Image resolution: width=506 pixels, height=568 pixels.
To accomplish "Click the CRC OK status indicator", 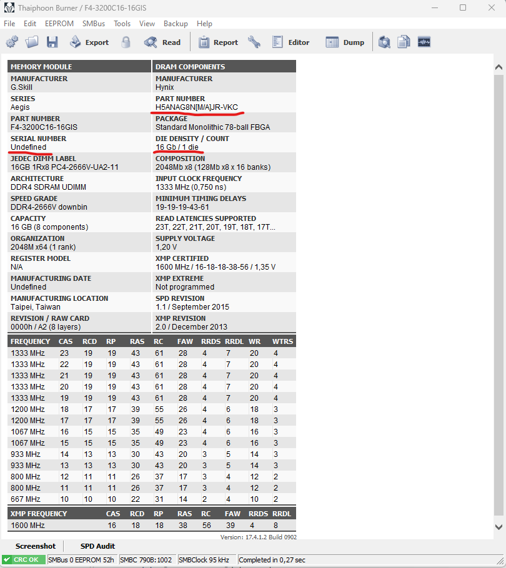I will 24,560.
